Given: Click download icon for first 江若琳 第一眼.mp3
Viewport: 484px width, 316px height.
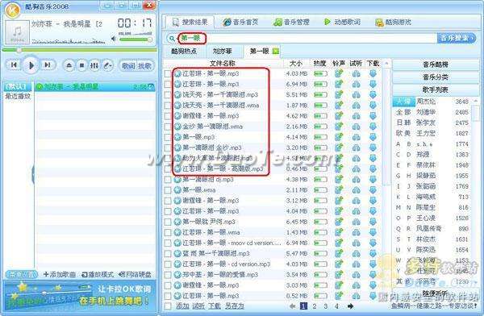Looking at the screenshot, I should (x=373, y=73).
